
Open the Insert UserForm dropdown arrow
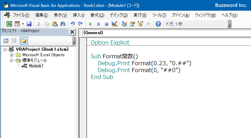23,24
